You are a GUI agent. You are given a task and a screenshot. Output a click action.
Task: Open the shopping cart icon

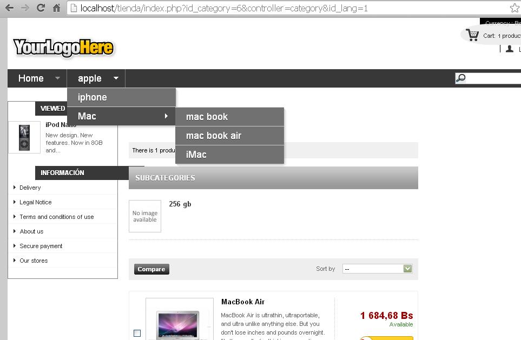tap(472, 35)
